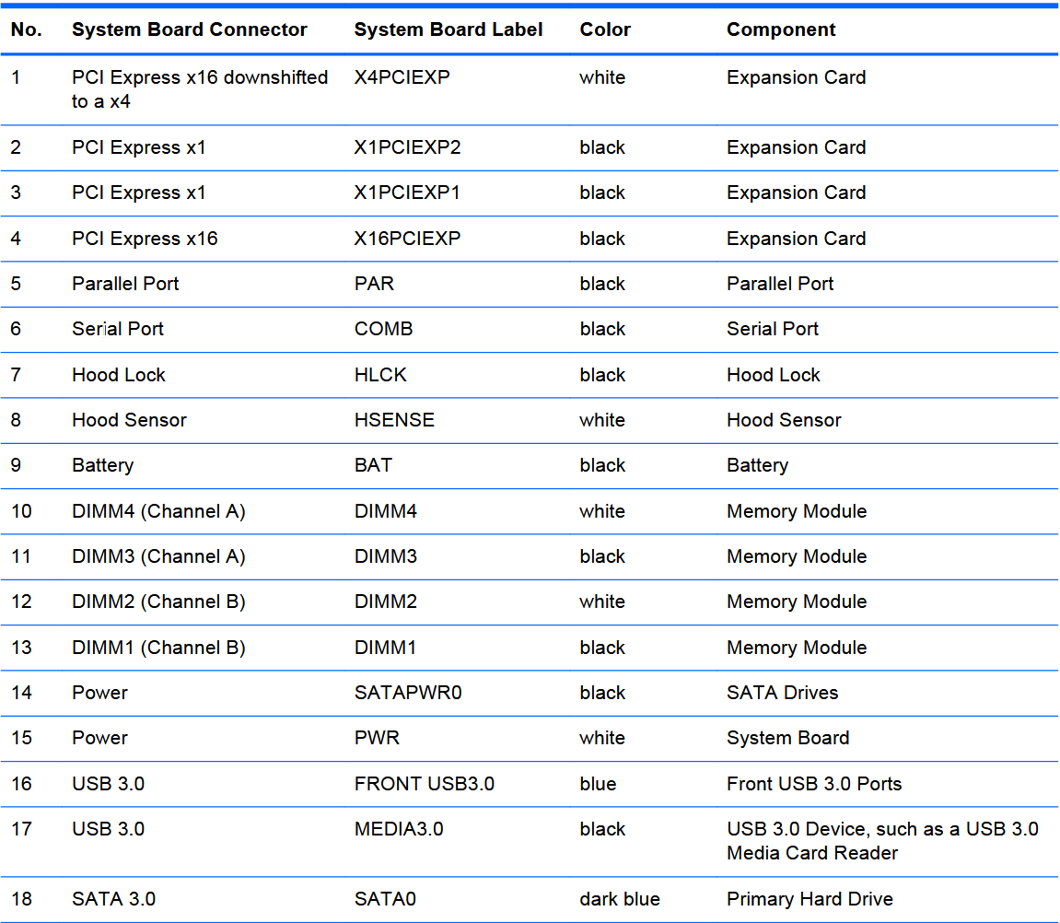Click row number 18
Viewport: 1060px width, 923px height.
pyautogui.click(x=21, y=900)
